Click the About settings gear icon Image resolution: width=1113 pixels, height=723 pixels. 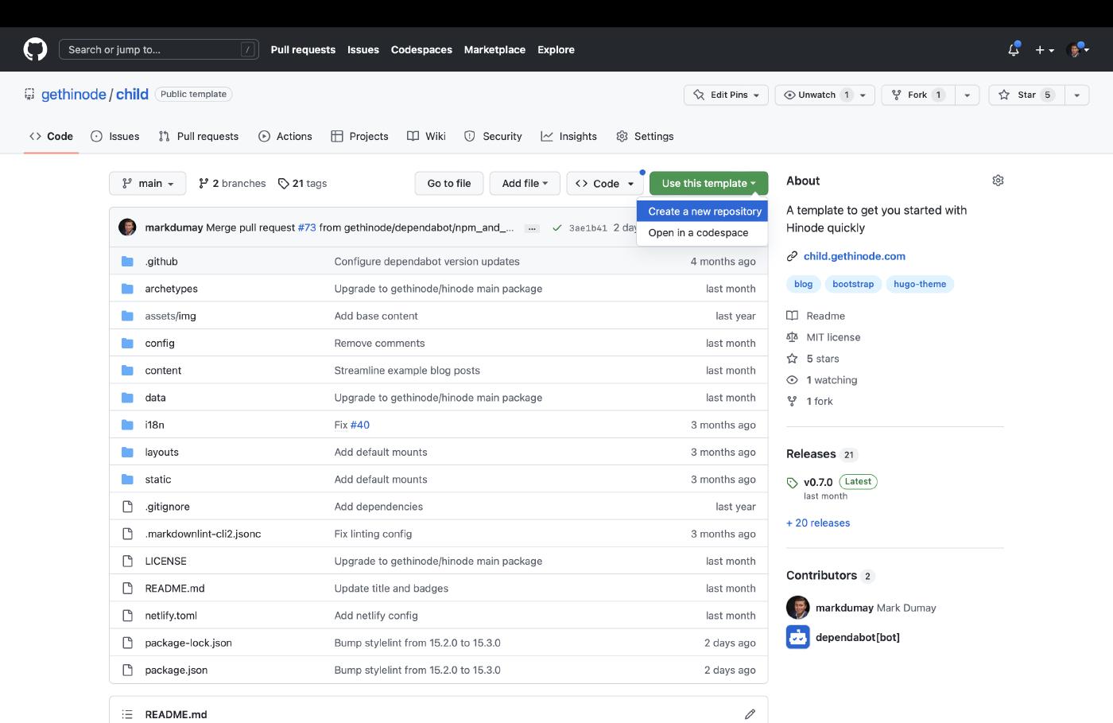998,181
